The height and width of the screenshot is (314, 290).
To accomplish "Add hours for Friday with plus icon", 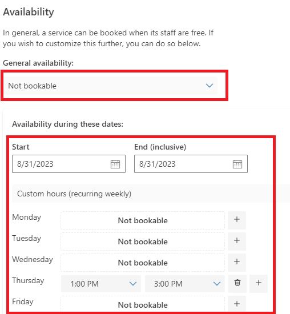I will [237, 304].
